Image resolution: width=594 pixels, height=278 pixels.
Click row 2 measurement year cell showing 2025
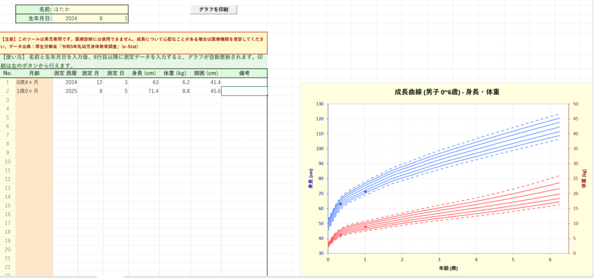[x=65, y=91]
